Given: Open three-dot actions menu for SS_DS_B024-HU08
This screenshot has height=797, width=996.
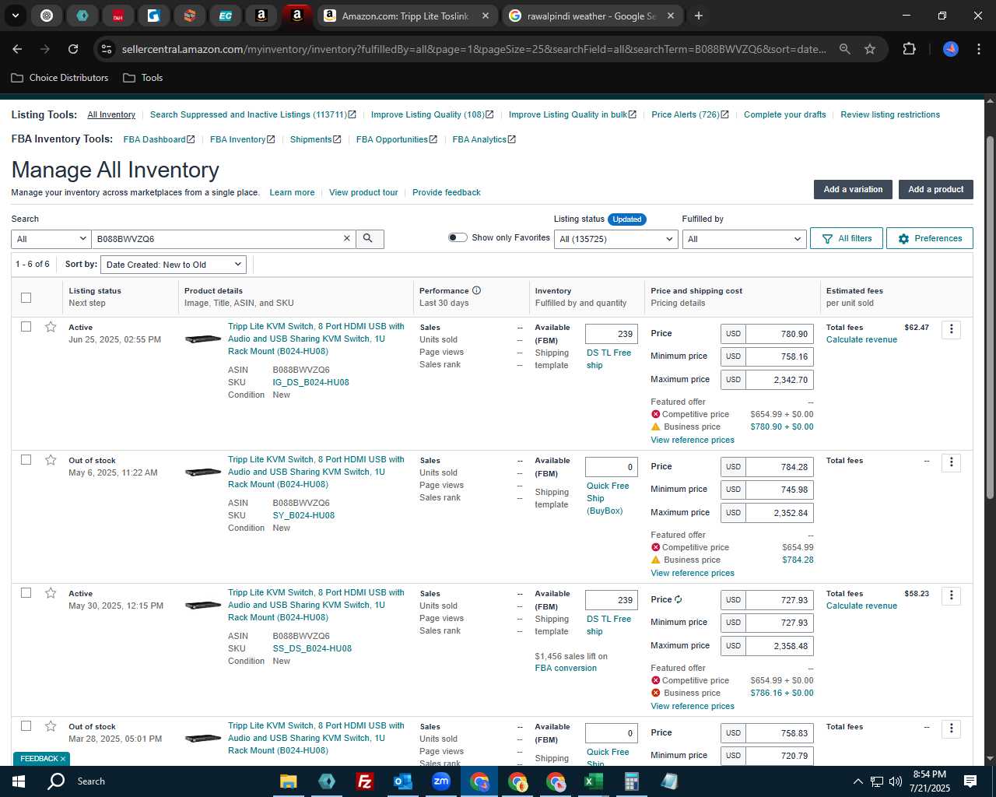Looking at the screenshot, I should (951, 595).
